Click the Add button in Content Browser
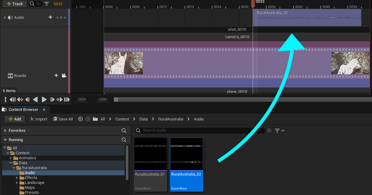The height and width of the screenshot is (195, 372). point(14,119)
